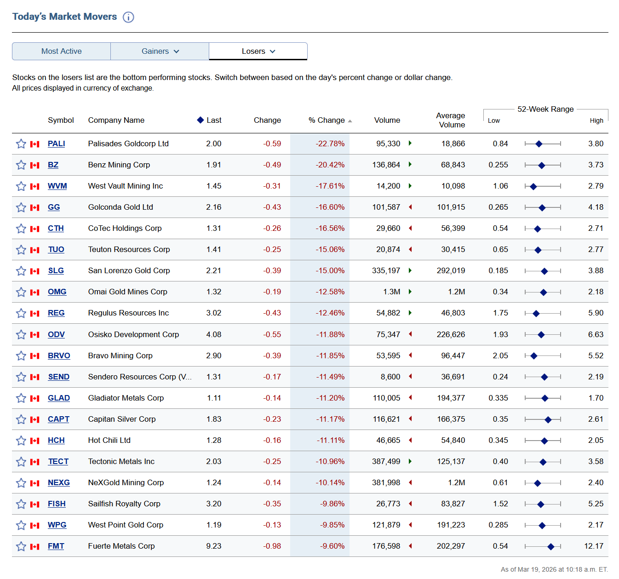This screenshot has width=619, height=579.
Task: Star the Omai Gold Mines row
Action: pyautogui.click(x=21, y=292)
